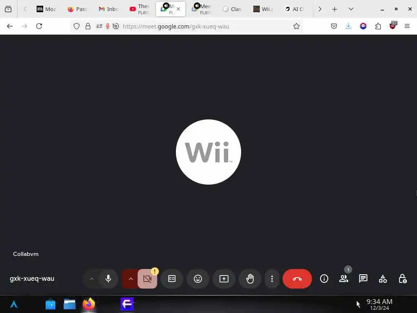417x313 pixels.
Task: Switch to the Wii.p tab
Action: click(263, 9)
